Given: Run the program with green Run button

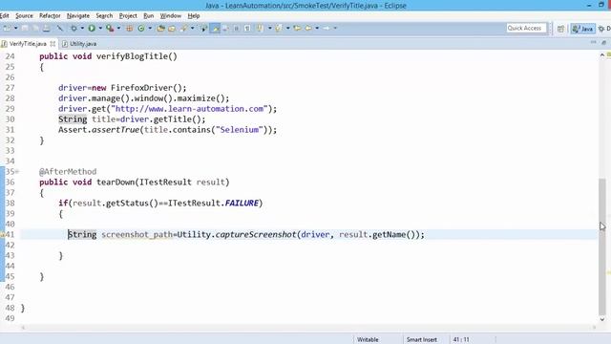Looking at the screenshot, I should point(92,28).
